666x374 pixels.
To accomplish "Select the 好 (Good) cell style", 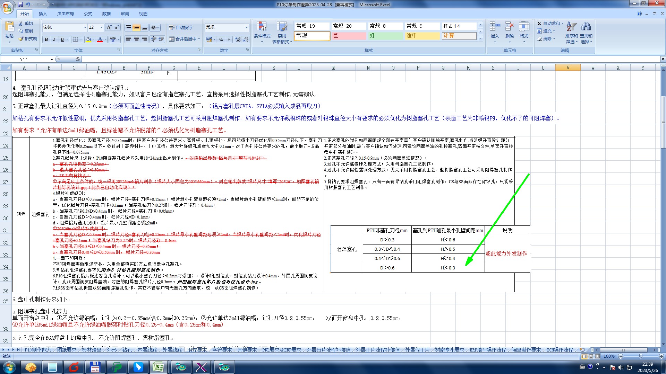I will click(385, 36).
